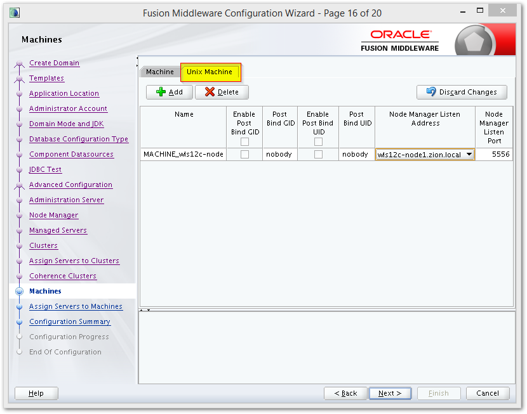The width and height of the screenshot is (527, 414).
Task: Click the Discard Changes button
Action: point(462,92)
